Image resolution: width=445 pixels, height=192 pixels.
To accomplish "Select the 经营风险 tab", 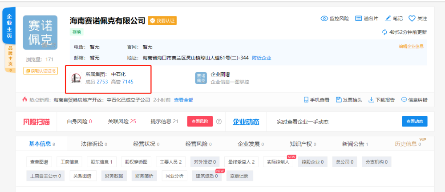I will pyautogui.click(x=198, y=144).
